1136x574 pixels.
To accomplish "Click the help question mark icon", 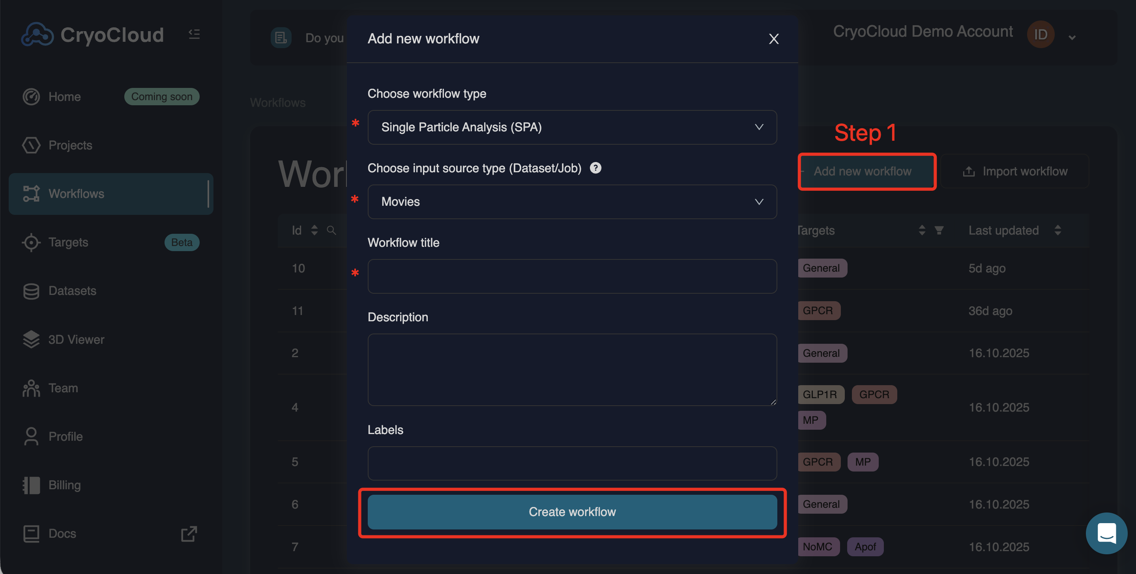I will tap(595, 168).
